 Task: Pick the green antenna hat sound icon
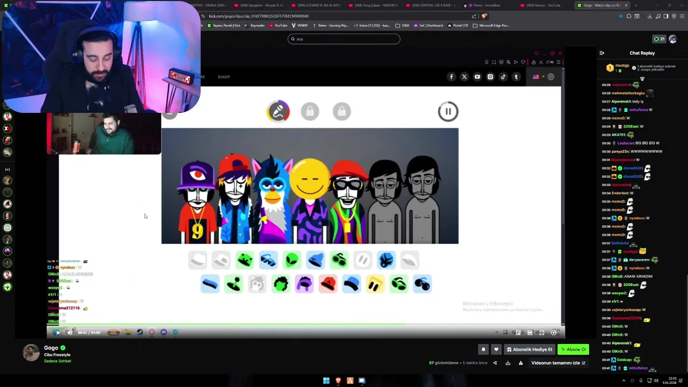coord(233,284)
